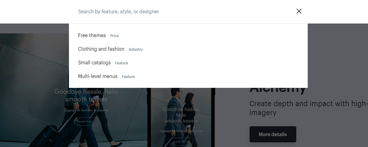Choose the Clothing and fashion suggestion
The height and width of the screenshot is (147, 368).
[x=101, y=49]
